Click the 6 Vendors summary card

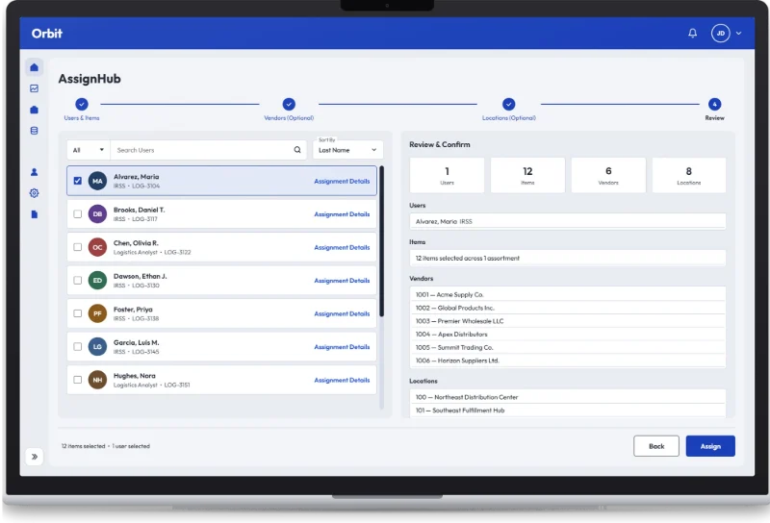point(608,175)
